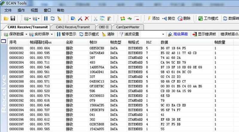Viewport: 239px width, 132px height.
Task: Open dropdown arrow right of 滤波设置 field
Action: [x=163, y=34]
